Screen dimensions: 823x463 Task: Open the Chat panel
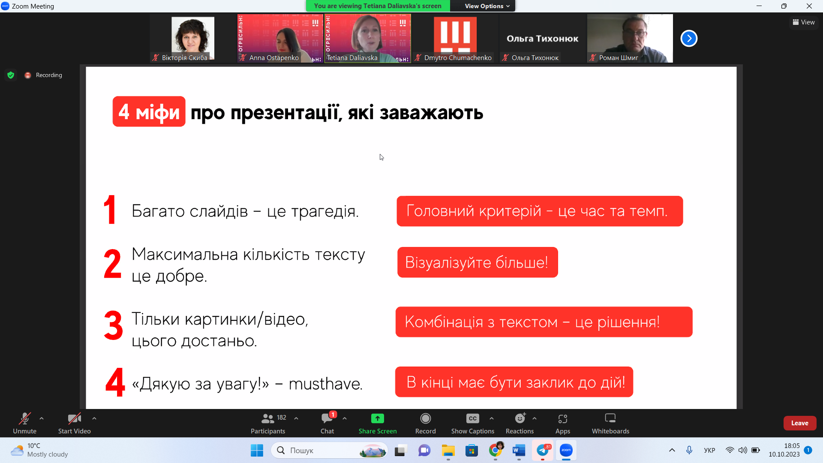327,422
